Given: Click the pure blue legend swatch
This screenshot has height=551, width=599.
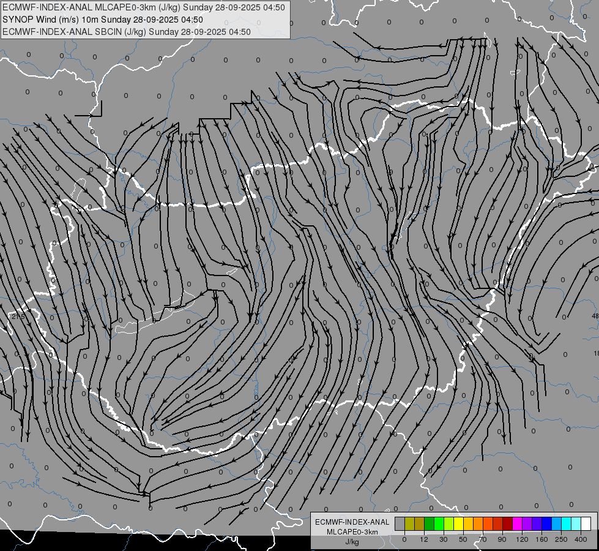Looking at the screenshot, I should tap(546, 523).
